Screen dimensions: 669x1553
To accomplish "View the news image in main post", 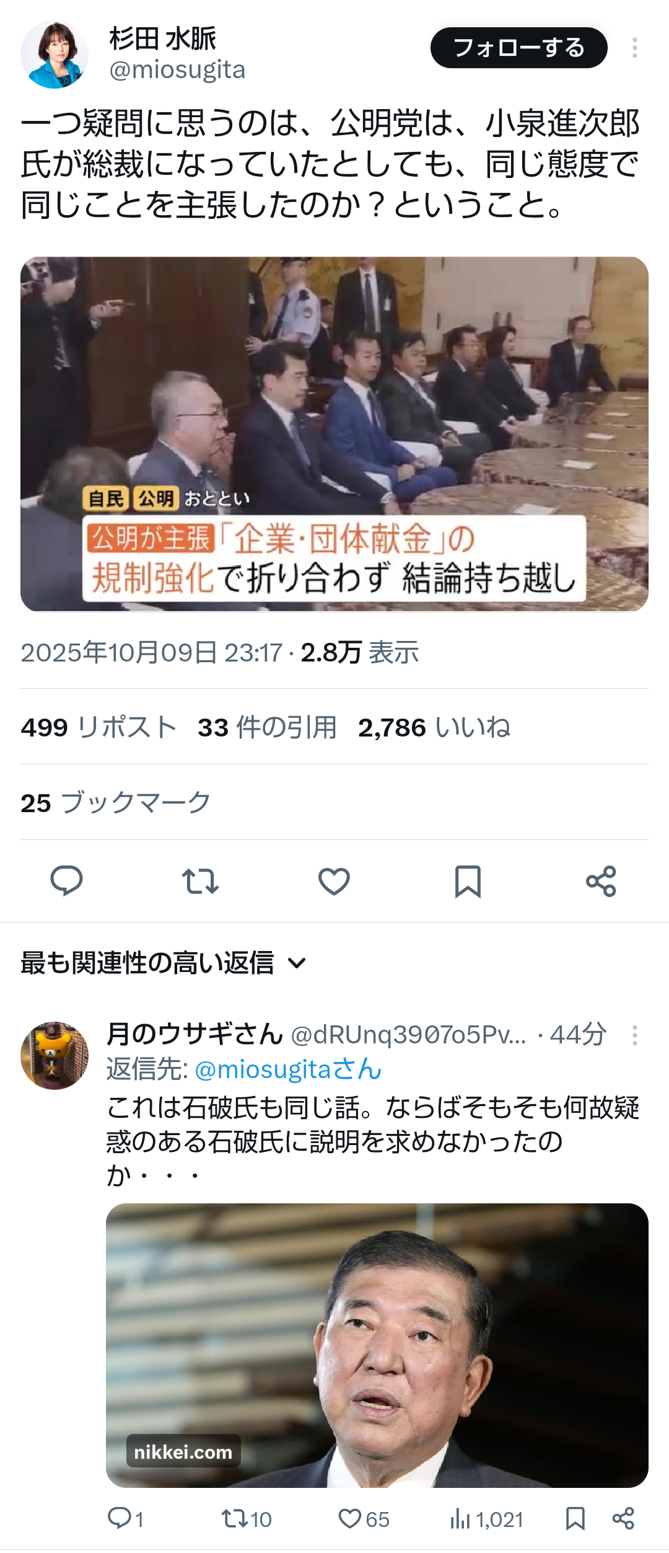I will pos(334,434).
